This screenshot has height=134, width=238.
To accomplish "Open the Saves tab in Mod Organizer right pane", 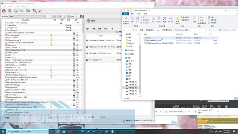I will click(106, 29).
